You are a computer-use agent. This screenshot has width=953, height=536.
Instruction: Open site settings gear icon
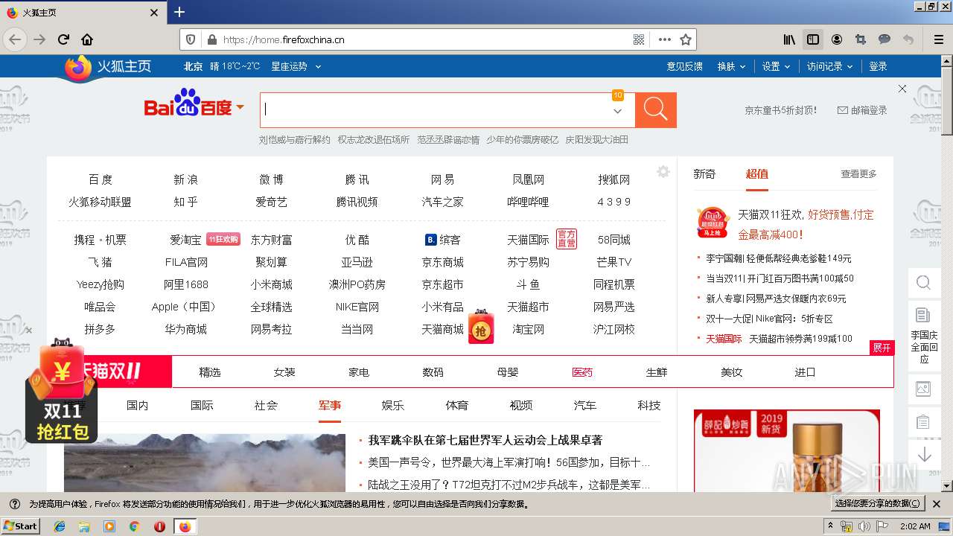(x=663, y=172)
